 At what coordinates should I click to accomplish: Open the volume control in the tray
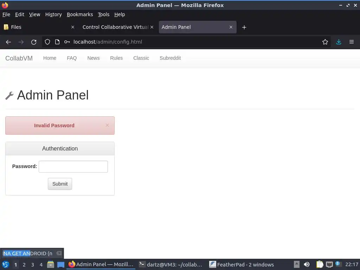[307, 264]
